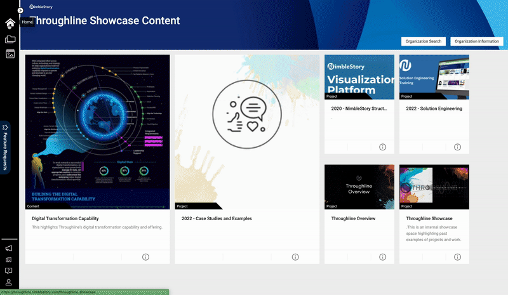Click the Throughline Overview card title
The width and height of the screenshot is (508, 295).
353,218
